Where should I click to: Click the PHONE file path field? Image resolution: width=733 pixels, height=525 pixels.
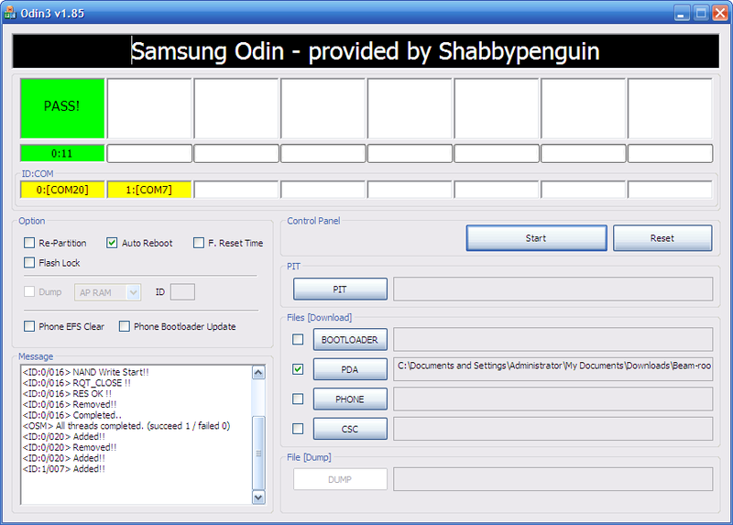(x=553, y=399)
